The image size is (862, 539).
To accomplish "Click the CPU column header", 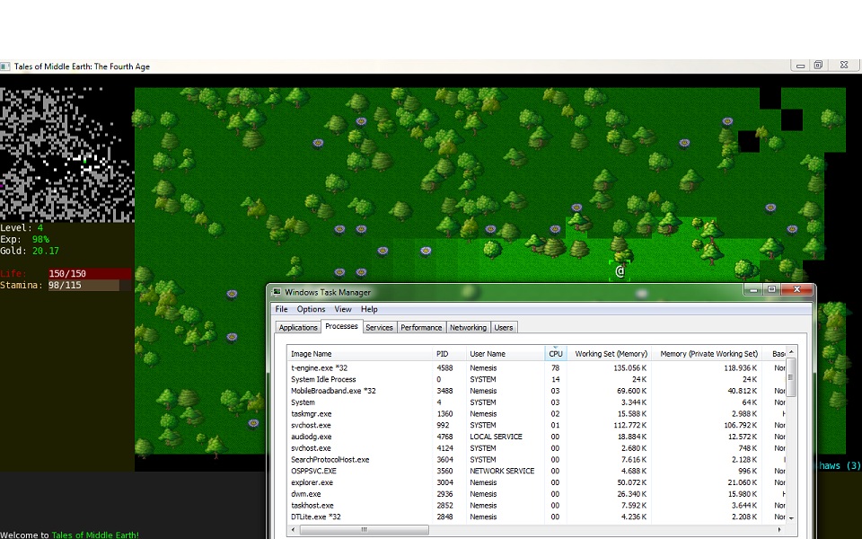I will click(x=556, y=354).
